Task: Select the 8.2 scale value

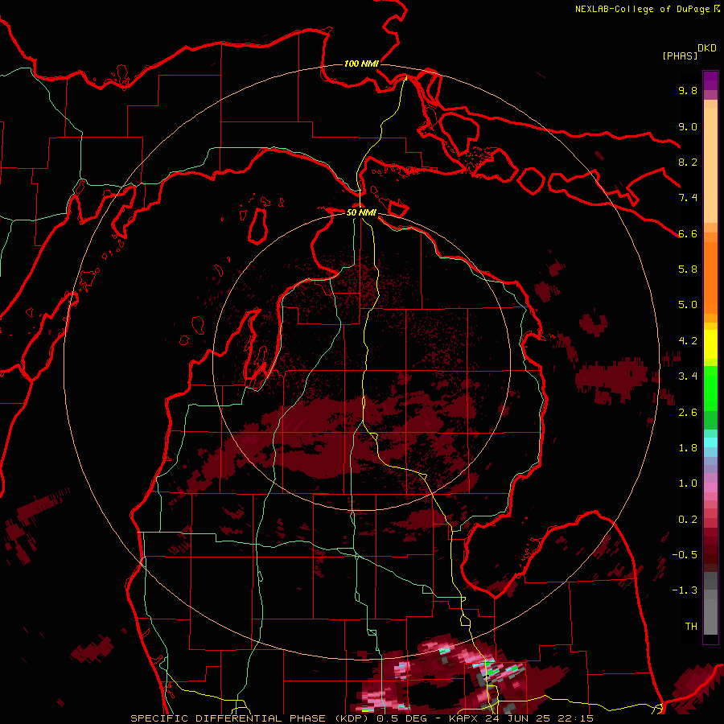Action: [x=688, y=162]
